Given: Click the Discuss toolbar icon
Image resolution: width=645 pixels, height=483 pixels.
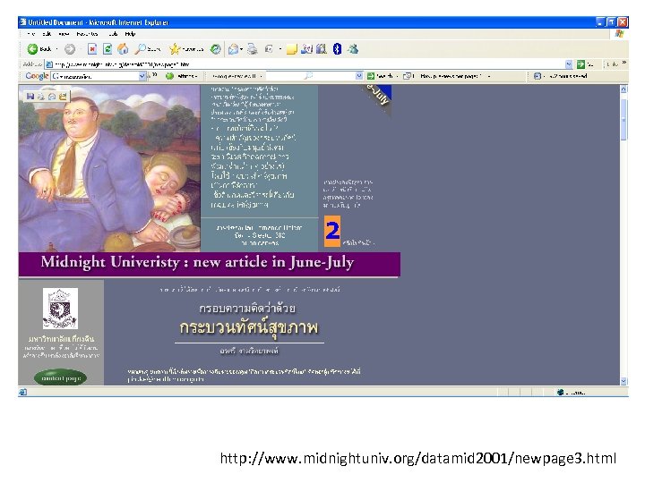Looking at the screenshot, I should point(306,49).
